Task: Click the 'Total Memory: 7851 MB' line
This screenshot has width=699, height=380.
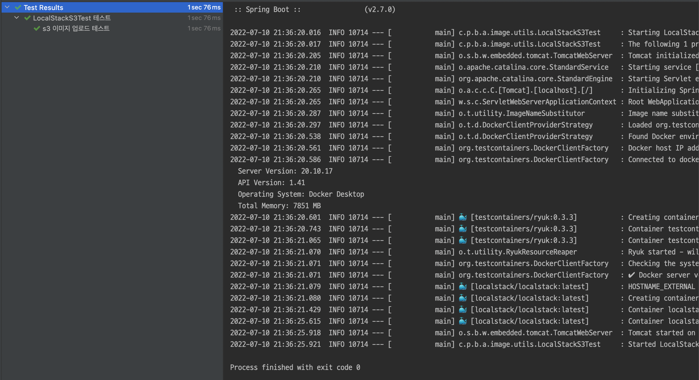Action: [x=279, y=206]
